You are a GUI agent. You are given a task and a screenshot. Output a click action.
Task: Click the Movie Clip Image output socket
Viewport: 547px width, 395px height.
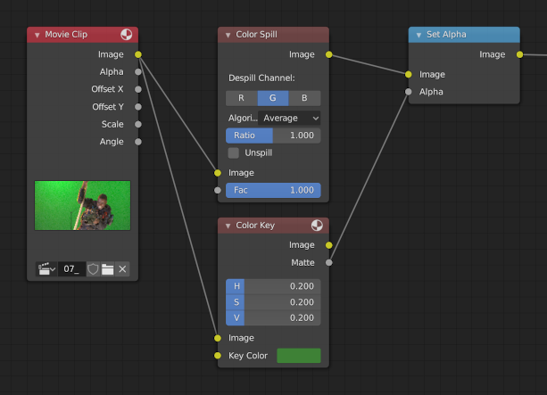click(x=138, y=54)
